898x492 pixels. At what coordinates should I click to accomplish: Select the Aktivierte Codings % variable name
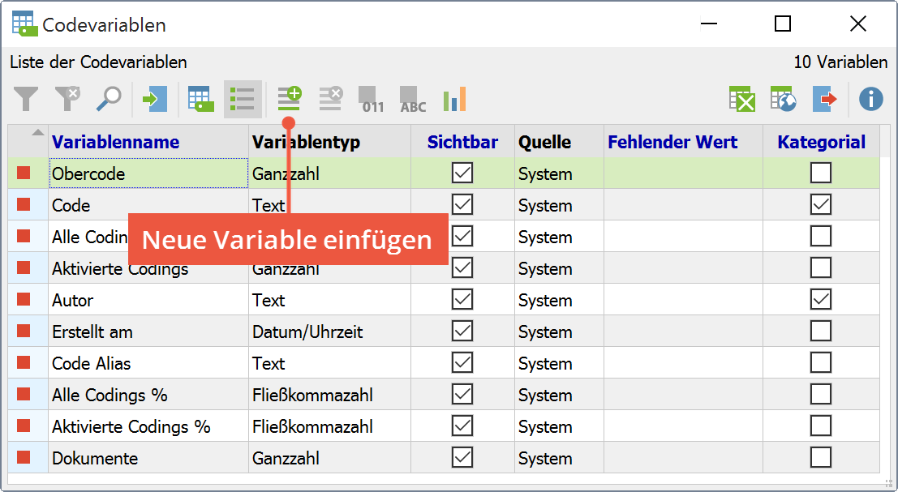131,427
